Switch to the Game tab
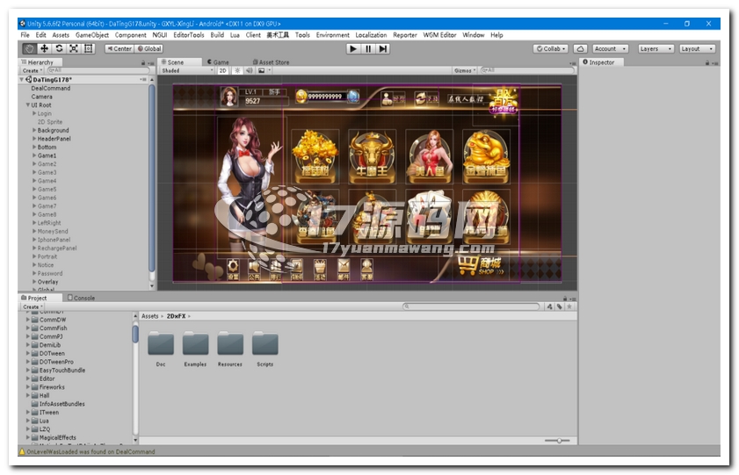 218,62
